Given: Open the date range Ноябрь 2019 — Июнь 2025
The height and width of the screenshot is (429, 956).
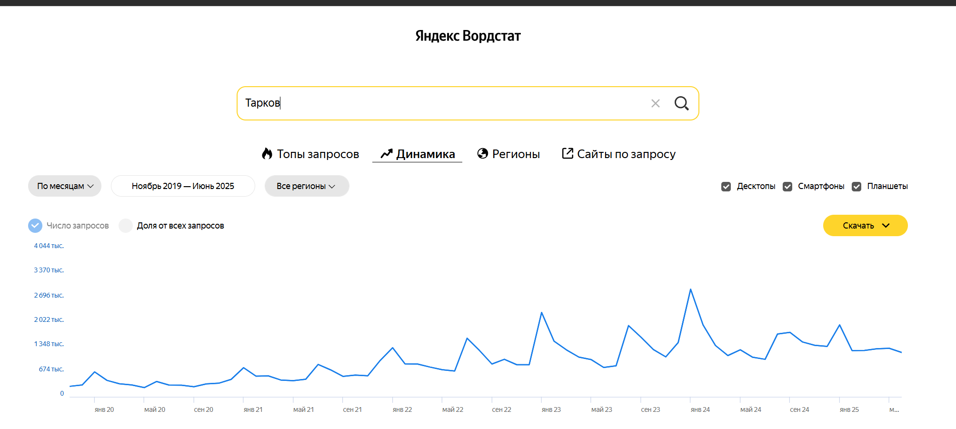Looking at the screenshot, I should (183, 186).
